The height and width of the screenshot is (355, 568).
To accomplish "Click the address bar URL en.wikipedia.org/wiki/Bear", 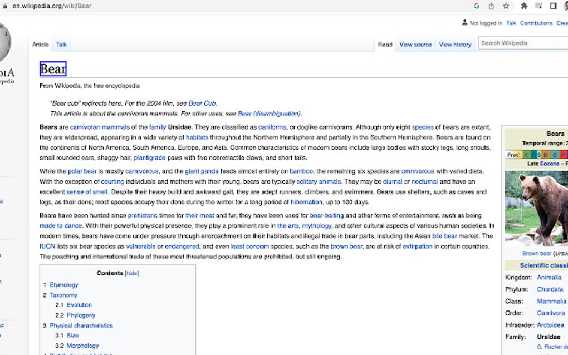I will (x=52, y=6).
